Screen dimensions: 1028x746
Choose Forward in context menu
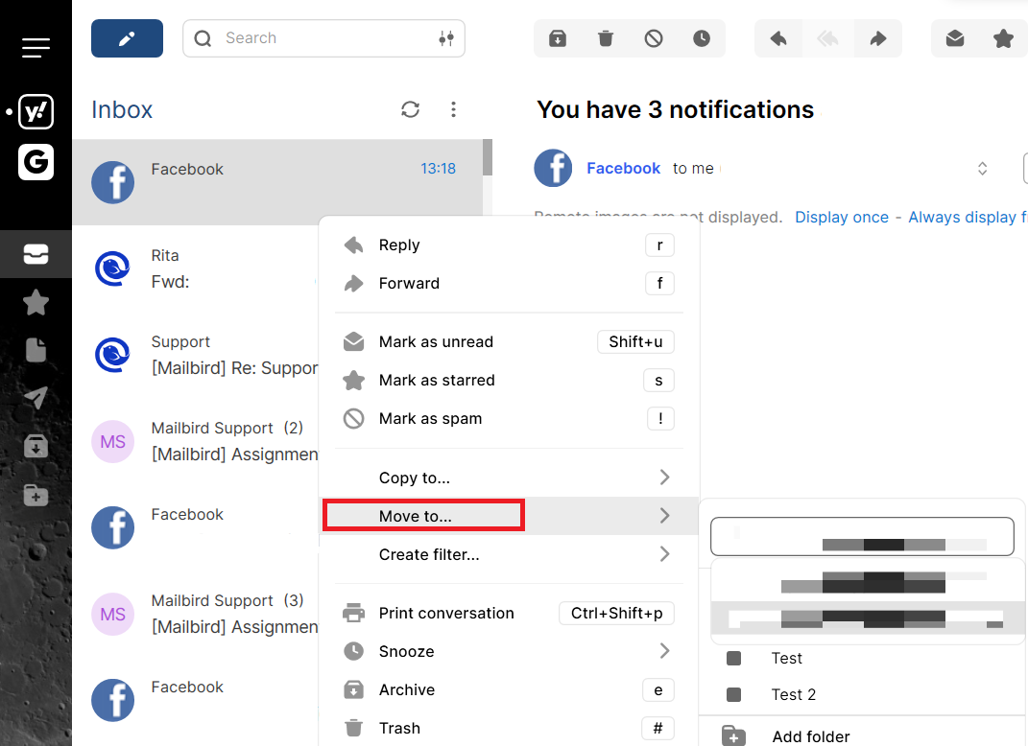(x=509, y=283)
